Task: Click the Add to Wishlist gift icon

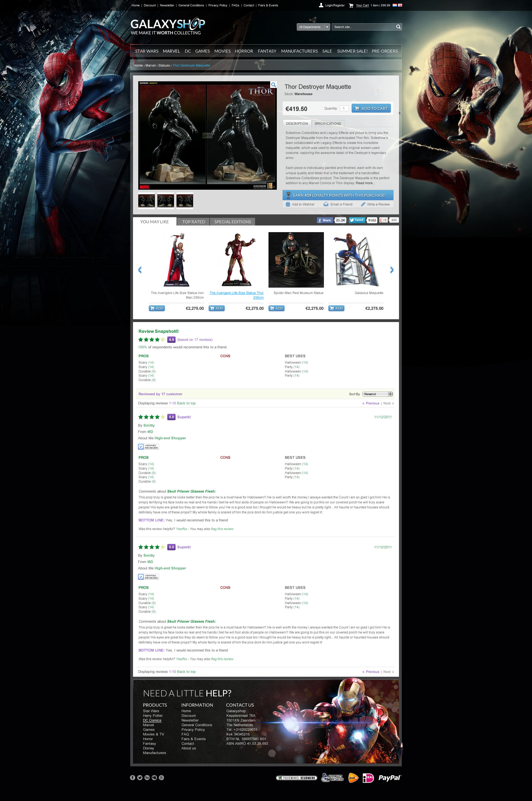Action: coord(288,204)
